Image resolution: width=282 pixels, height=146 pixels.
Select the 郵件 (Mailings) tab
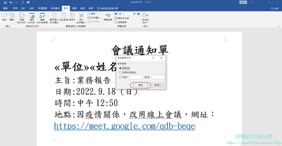(66, 8)
